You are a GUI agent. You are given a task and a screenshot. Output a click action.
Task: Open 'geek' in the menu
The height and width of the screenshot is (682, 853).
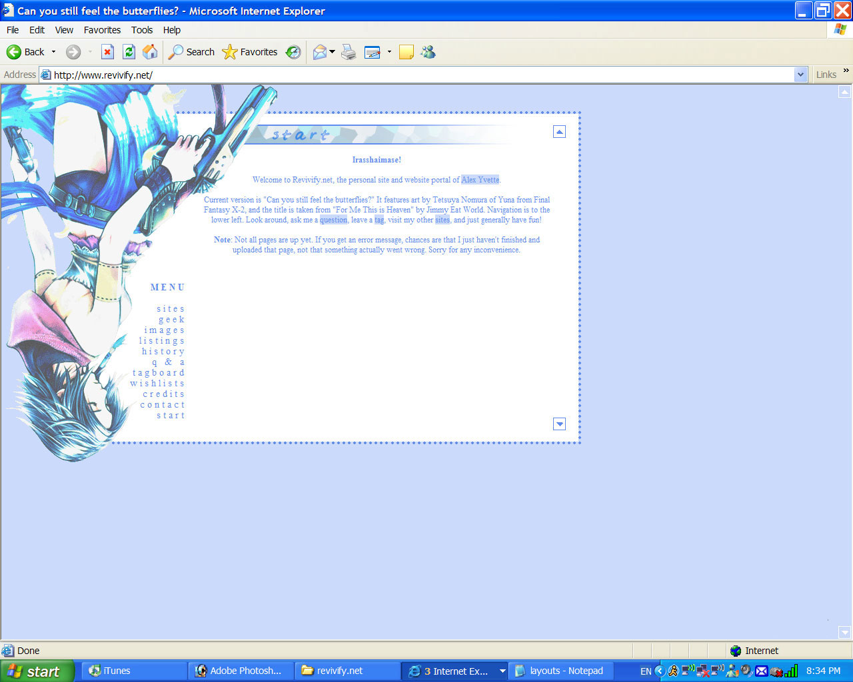coord(171,320)
